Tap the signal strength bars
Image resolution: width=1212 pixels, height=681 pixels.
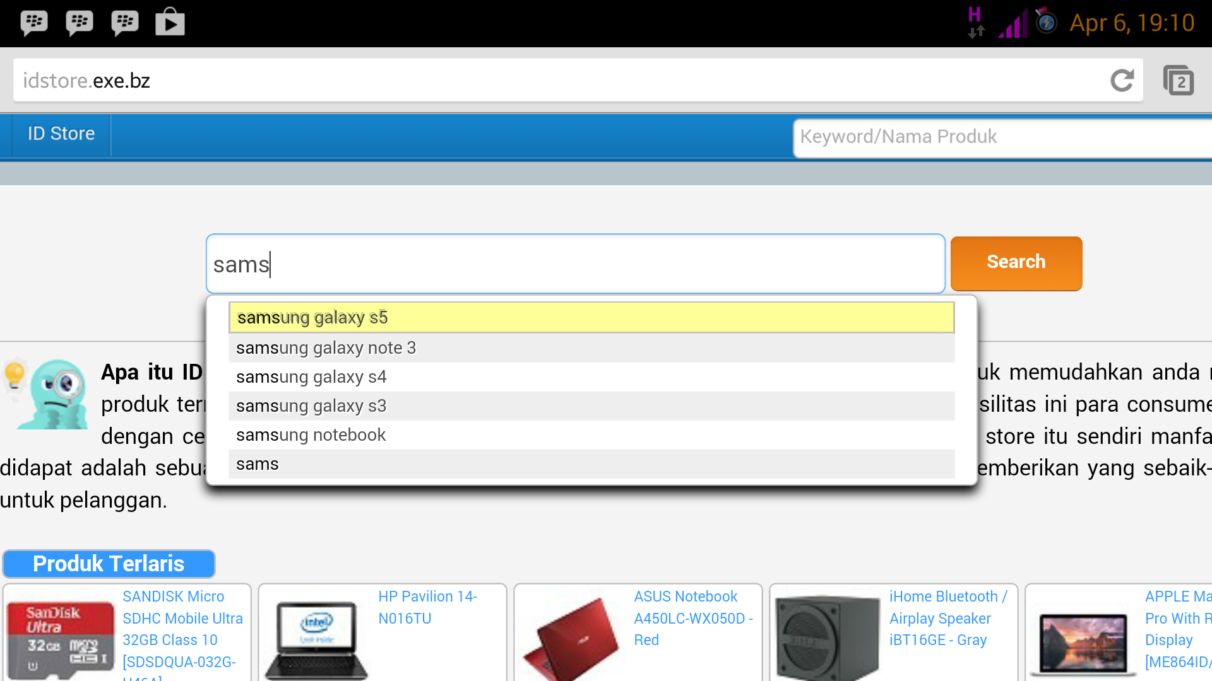coord(1013,25)
